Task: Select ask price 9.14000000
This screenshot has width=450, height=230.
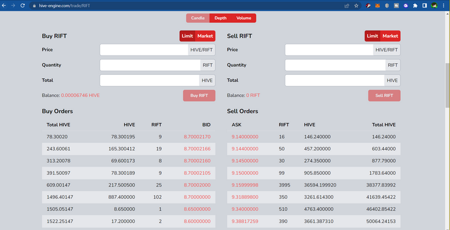Action: [245, 137]
